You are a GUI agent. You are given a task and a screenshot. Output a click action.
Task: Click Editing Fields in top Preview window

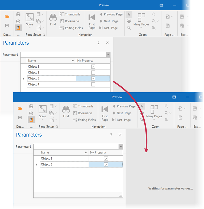click(x=71, y=28)
